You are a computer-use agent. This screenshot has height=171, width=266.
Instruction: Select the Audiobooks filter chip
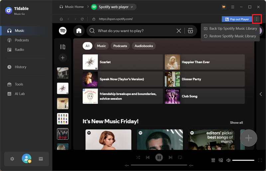[x=144, y=46]
